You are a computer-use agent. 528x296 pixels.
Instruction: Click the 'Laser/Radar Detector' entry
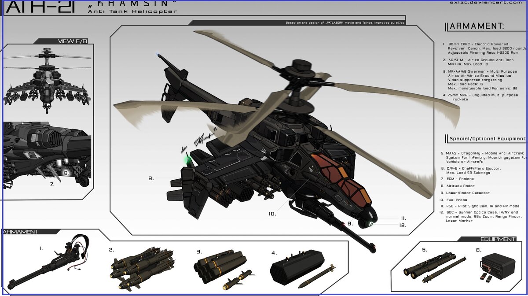(467, 193)
